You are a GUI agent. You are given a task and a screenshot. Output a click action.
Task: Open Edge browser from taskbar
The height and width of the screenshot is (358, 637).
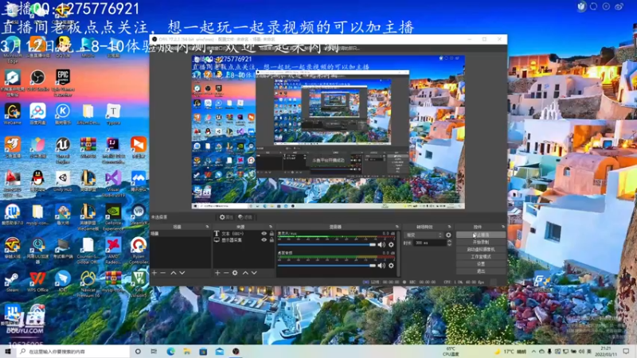tap(170, 352)
